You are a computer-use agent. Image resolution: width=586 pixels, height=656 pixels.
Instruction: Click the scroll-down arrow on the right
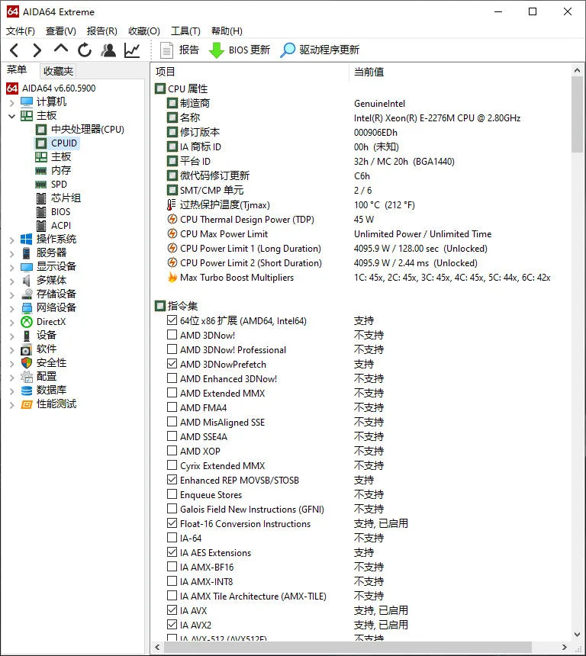(577, 635)
